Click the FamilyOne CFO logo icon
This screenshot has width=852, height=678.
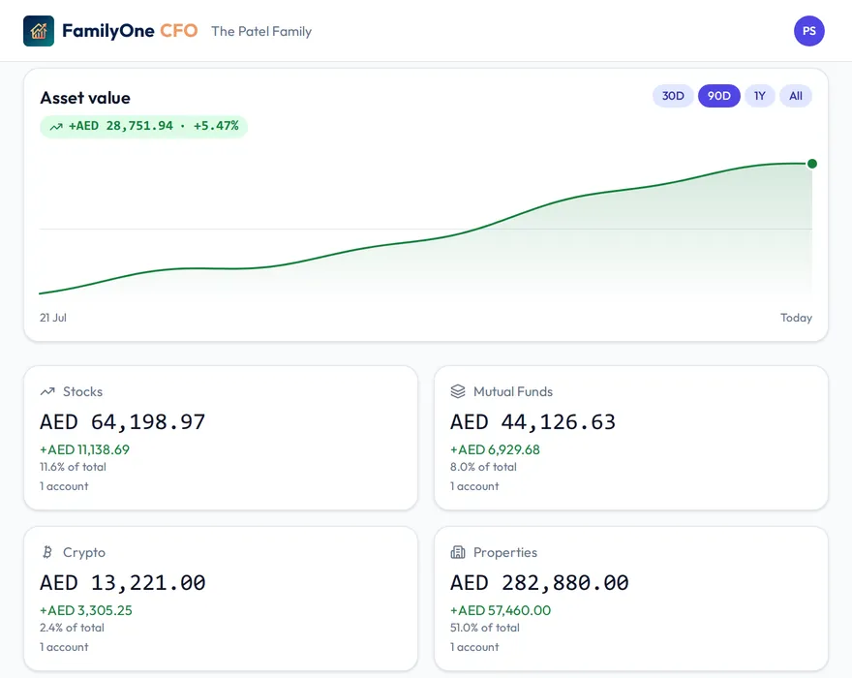[x=39, y=31]
